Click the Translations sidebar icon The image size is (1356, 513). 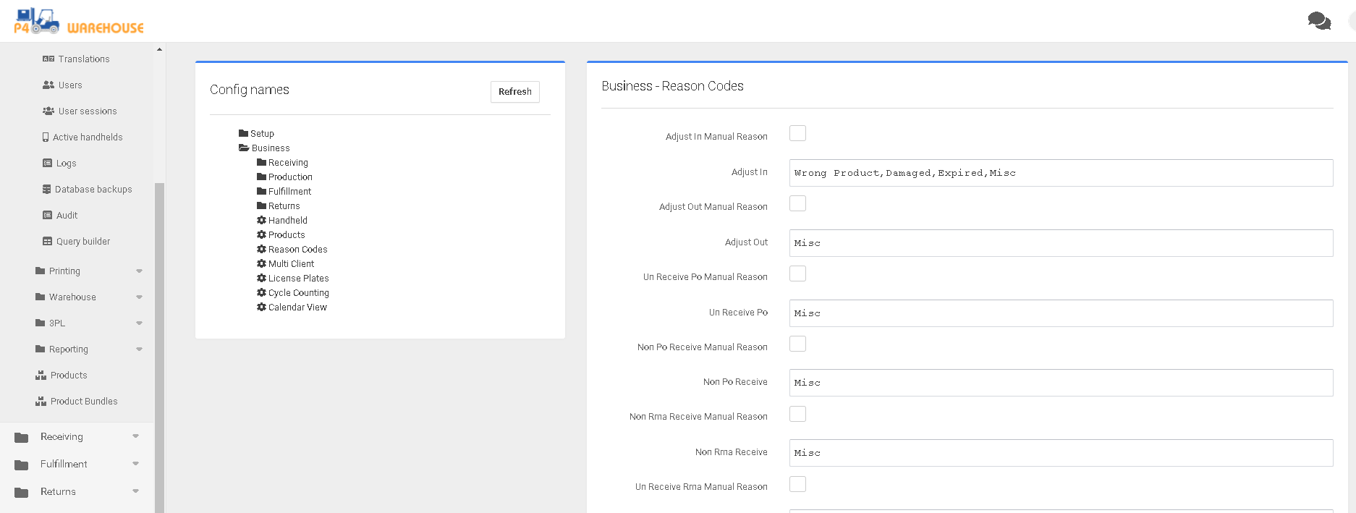tap(48, 59)
